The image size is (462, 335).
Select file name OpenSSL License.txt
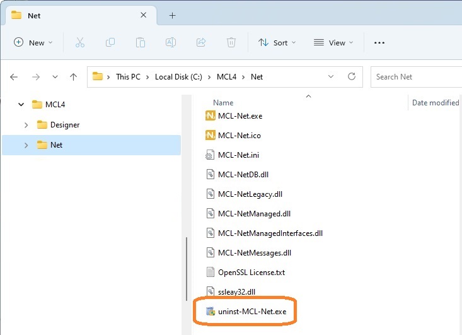click(x=251, y=273)
